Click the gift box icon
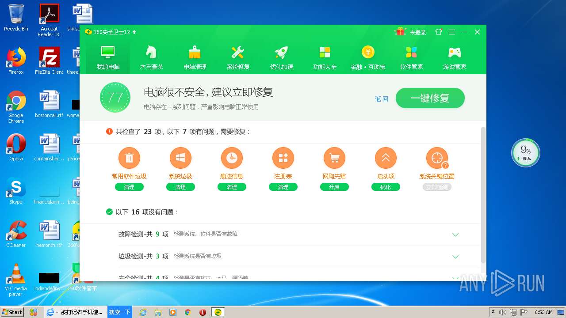Viewport: 566px width, 318px height. coord(401,32)
